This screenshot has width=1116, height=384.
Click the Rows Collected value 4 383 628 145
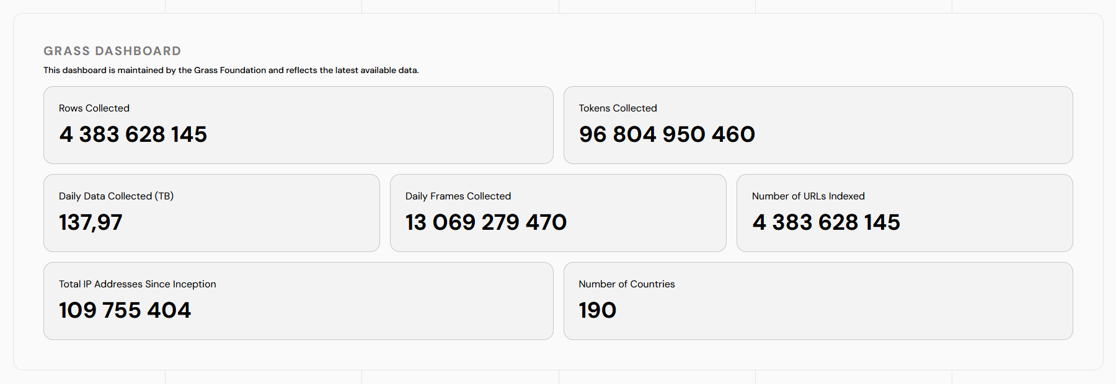click(x=133, y=134)
